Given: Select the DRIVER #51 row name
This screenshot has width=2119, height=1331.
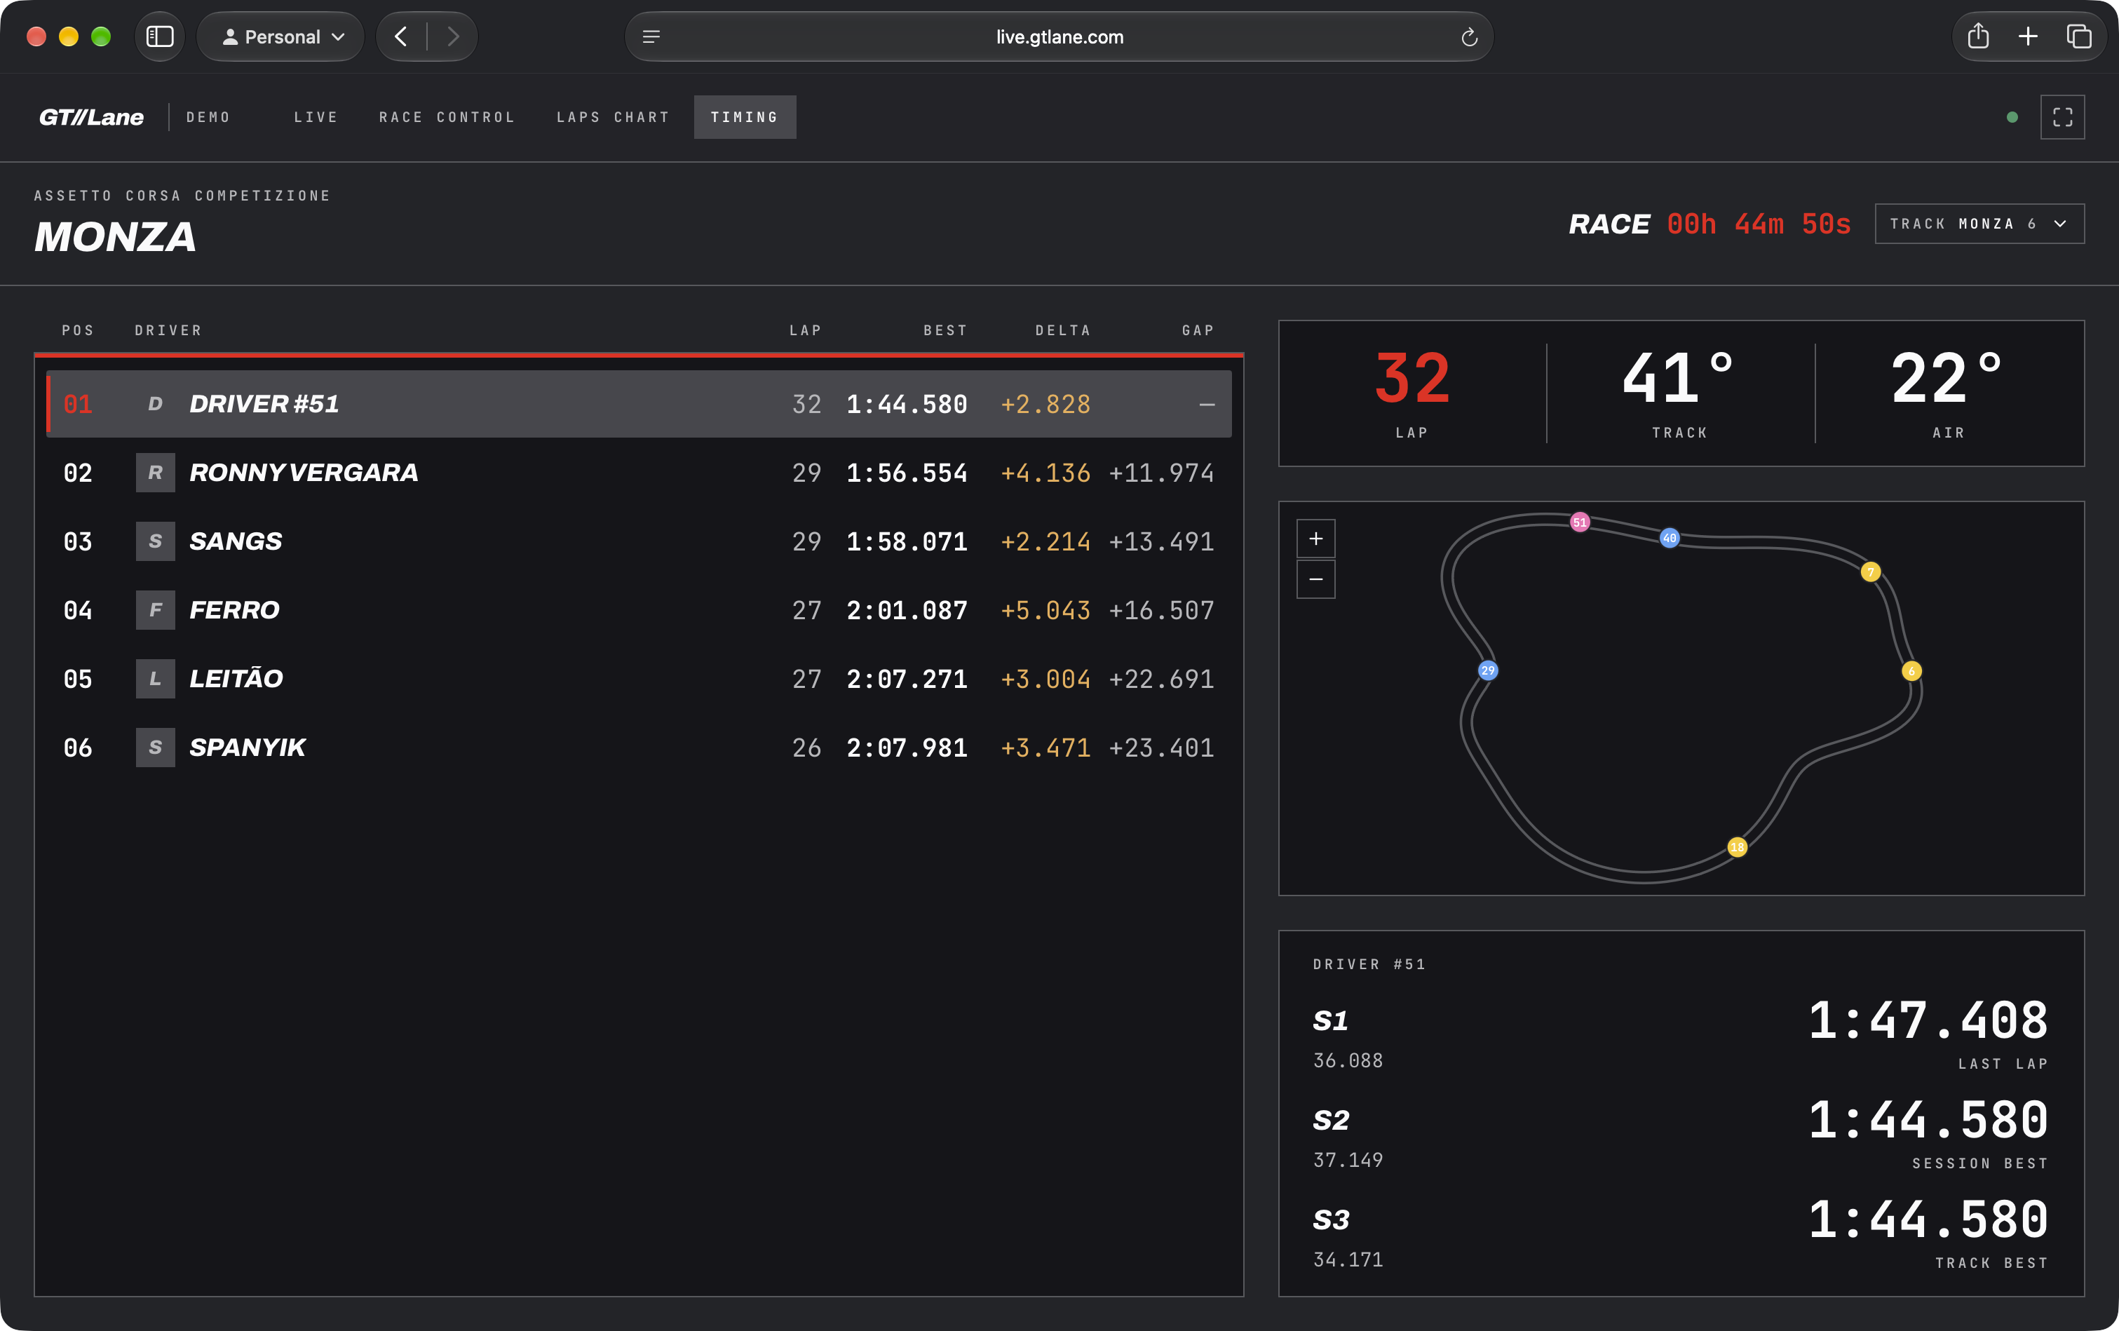Looking at the screenshot, I should (x=264, y=404).
